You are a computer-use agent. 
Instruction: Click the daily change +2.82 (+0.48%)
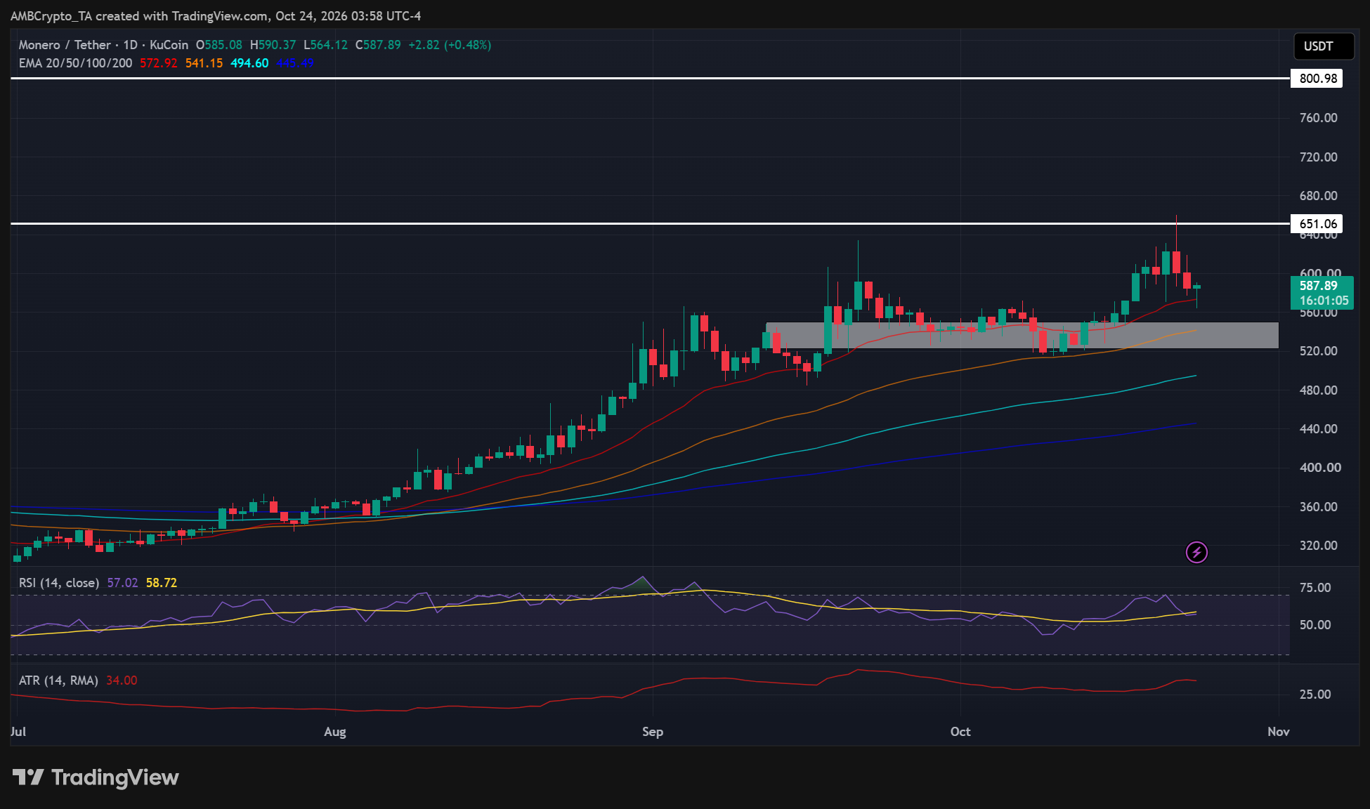click(450, 45)
